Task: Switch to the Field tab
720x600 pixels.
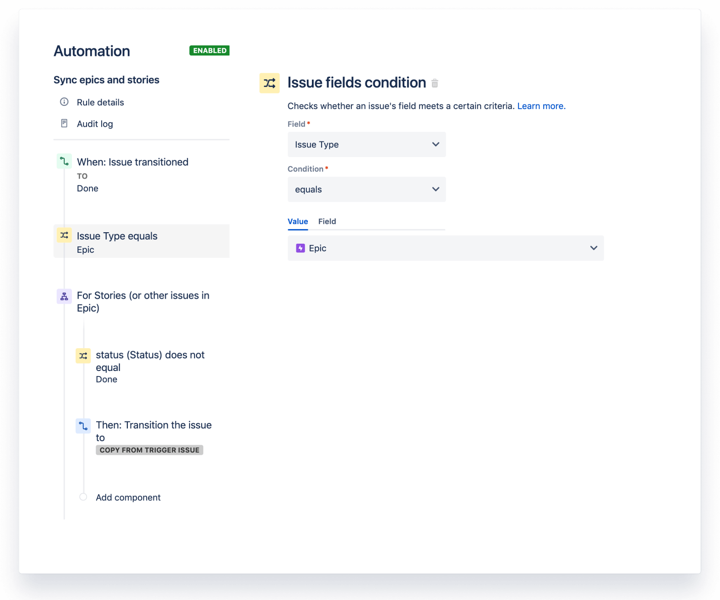Action: pyautogui.click(x=327, y=222)
